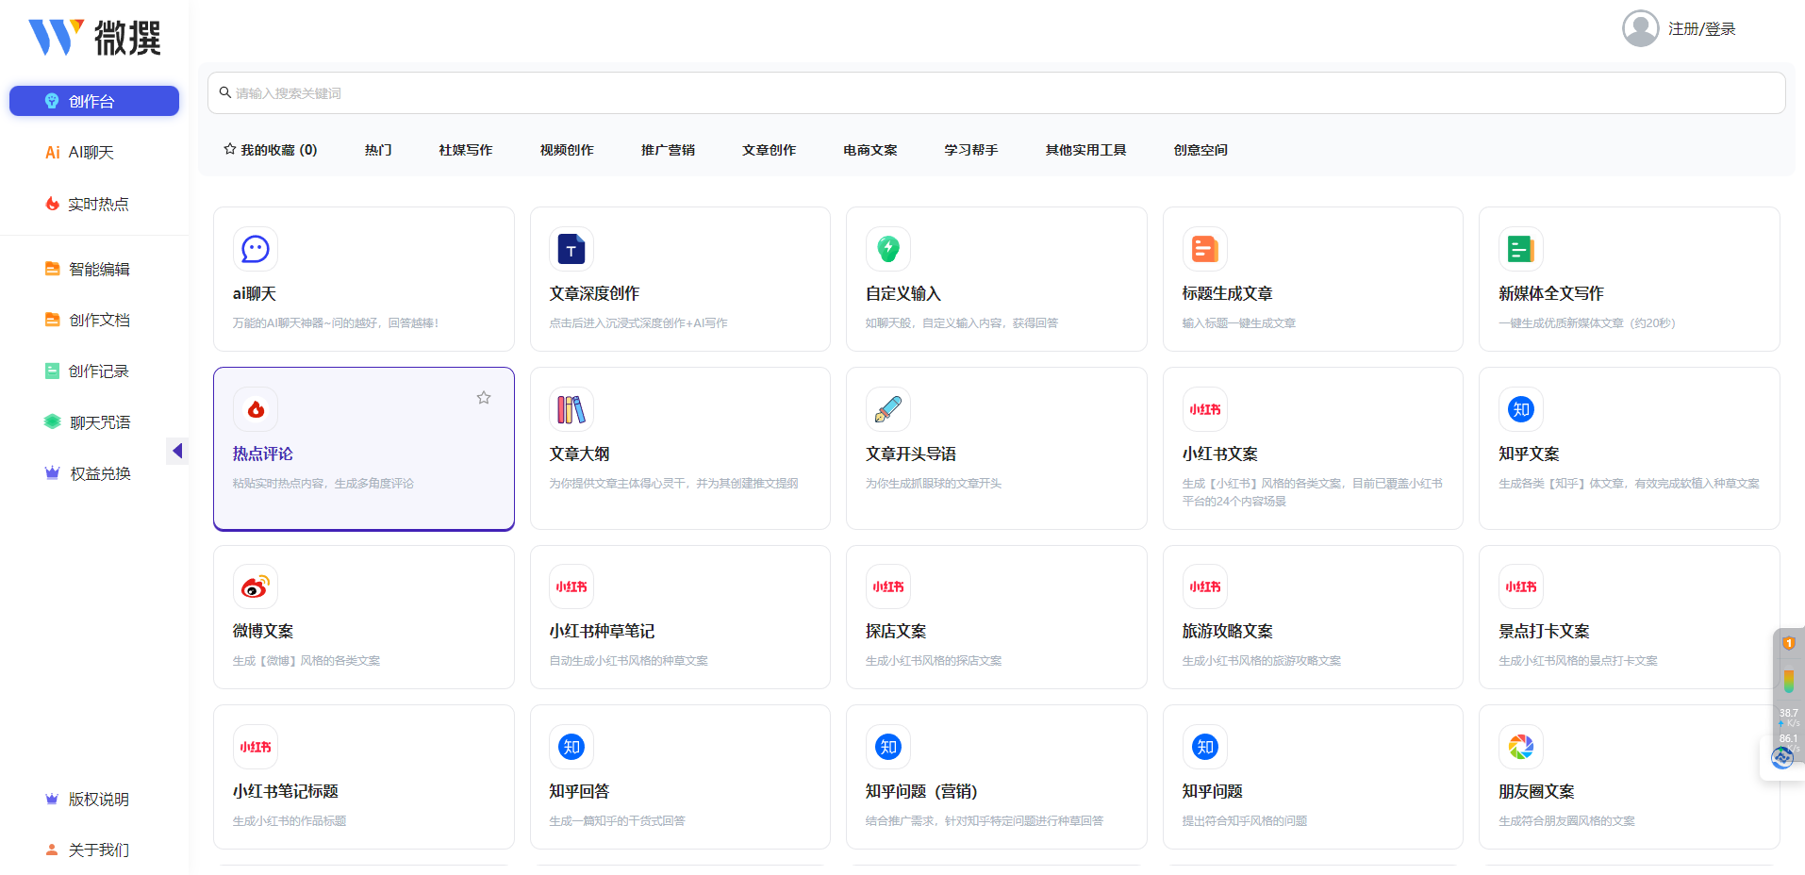The height and width of the screenshot is (875, 1805).
Task: Open the 微博文案 Weibo tool icon
Action: 255,586
